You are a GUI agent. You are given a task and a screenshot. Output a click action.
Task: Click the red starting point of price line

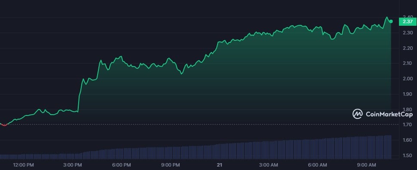[x=4, y=125]
